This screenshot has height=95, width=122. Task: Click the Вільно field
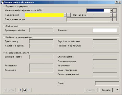tap(107, 83)
